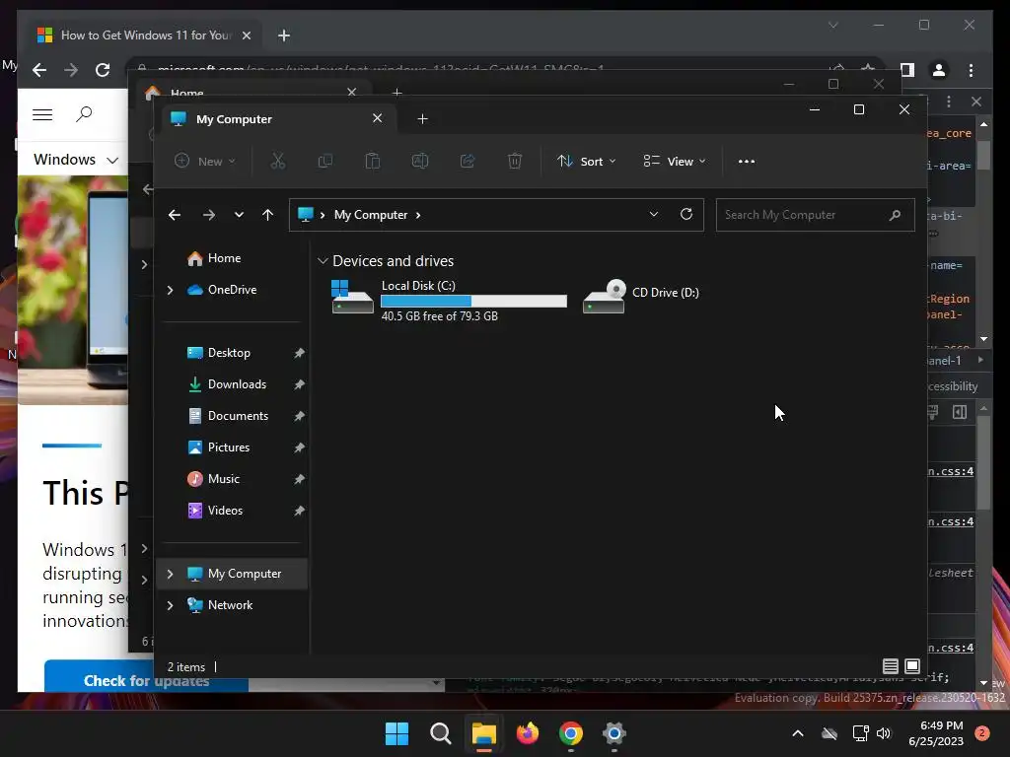
Task: Click the volume speaker tray icon
Action: tap(884, 733)
